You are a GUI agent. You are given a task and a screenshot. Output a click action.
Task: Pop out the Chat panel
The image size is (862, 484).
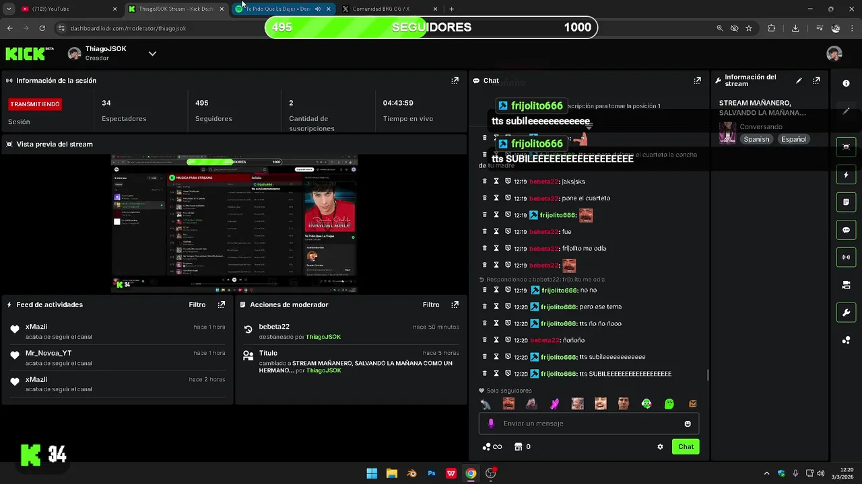click(697, 81)
